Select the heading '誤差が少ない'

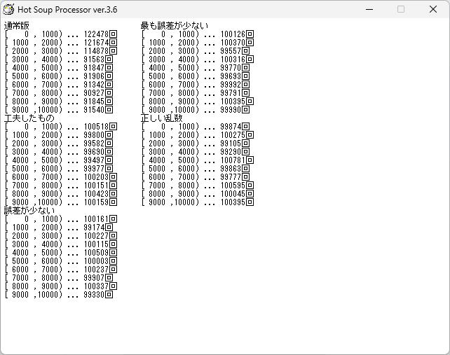click(29, 211)
